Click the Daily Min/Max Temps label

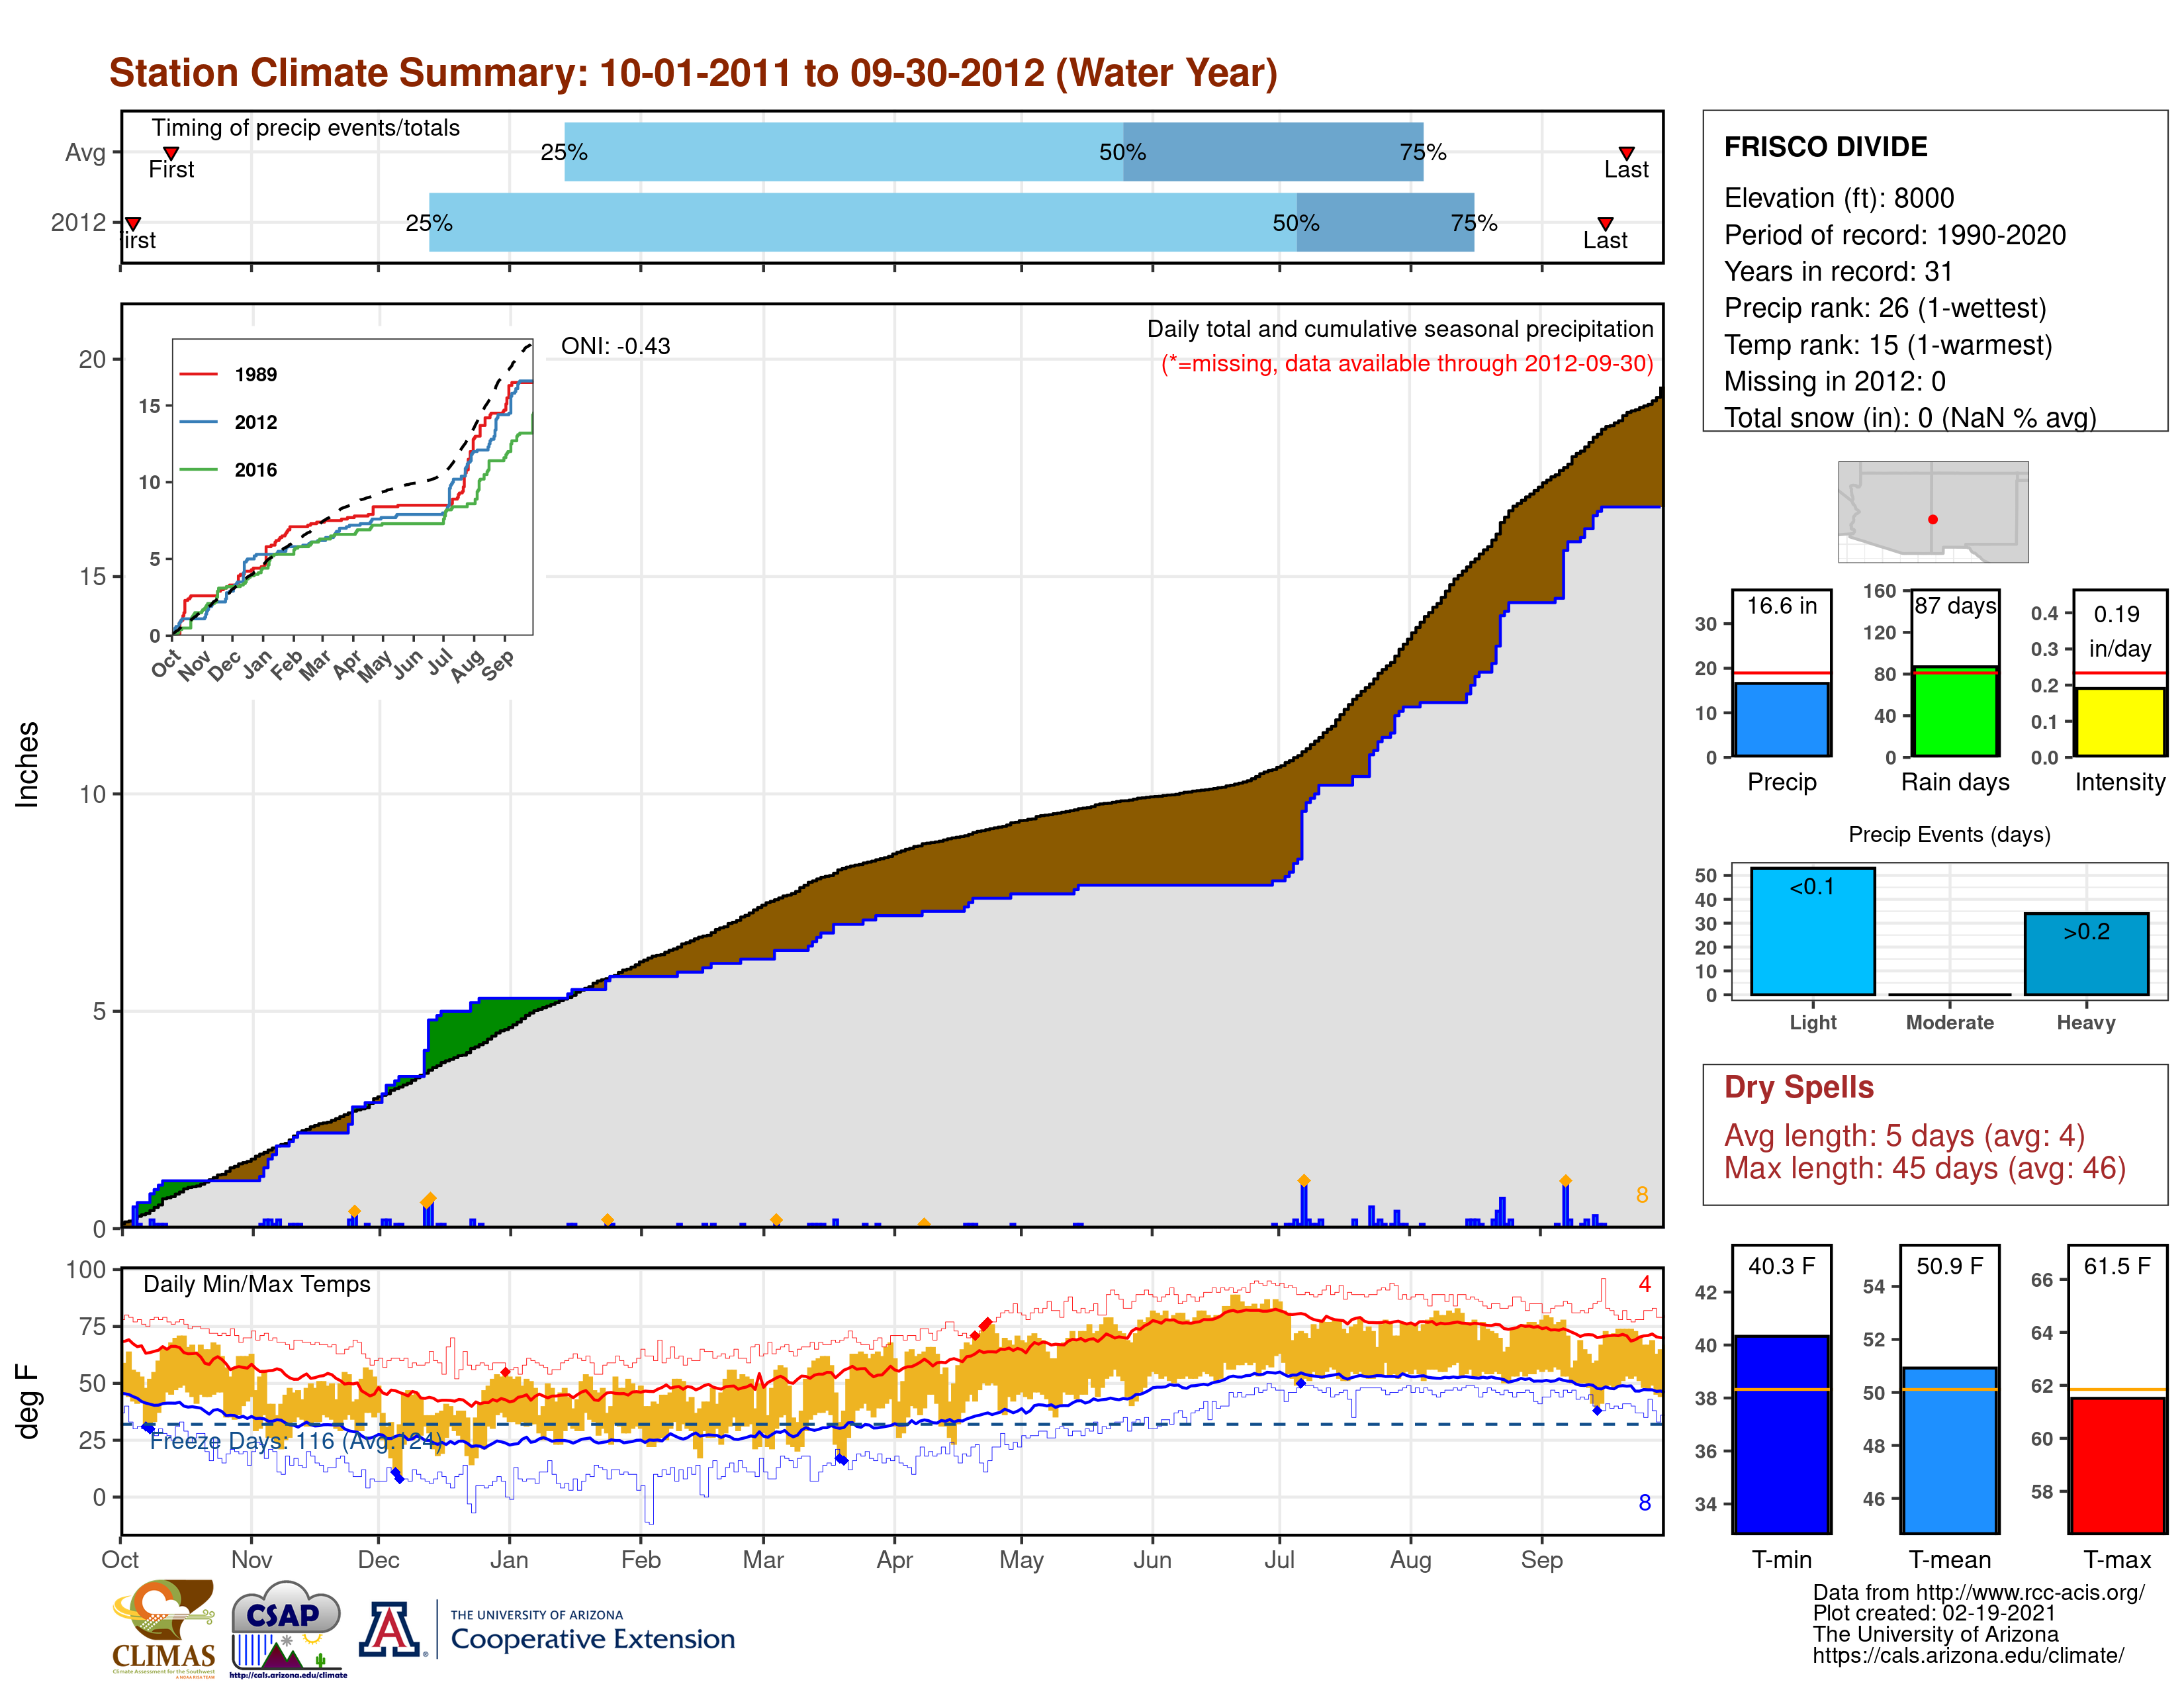257,1284
